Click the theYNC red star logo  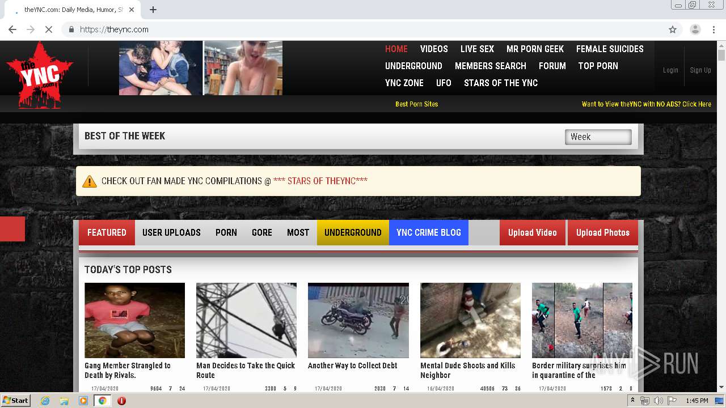(x=40, y=75)
